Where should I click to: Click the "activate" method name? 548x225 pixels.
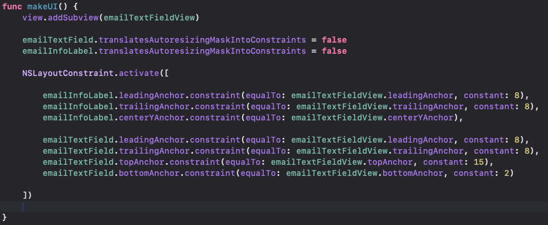139,73
